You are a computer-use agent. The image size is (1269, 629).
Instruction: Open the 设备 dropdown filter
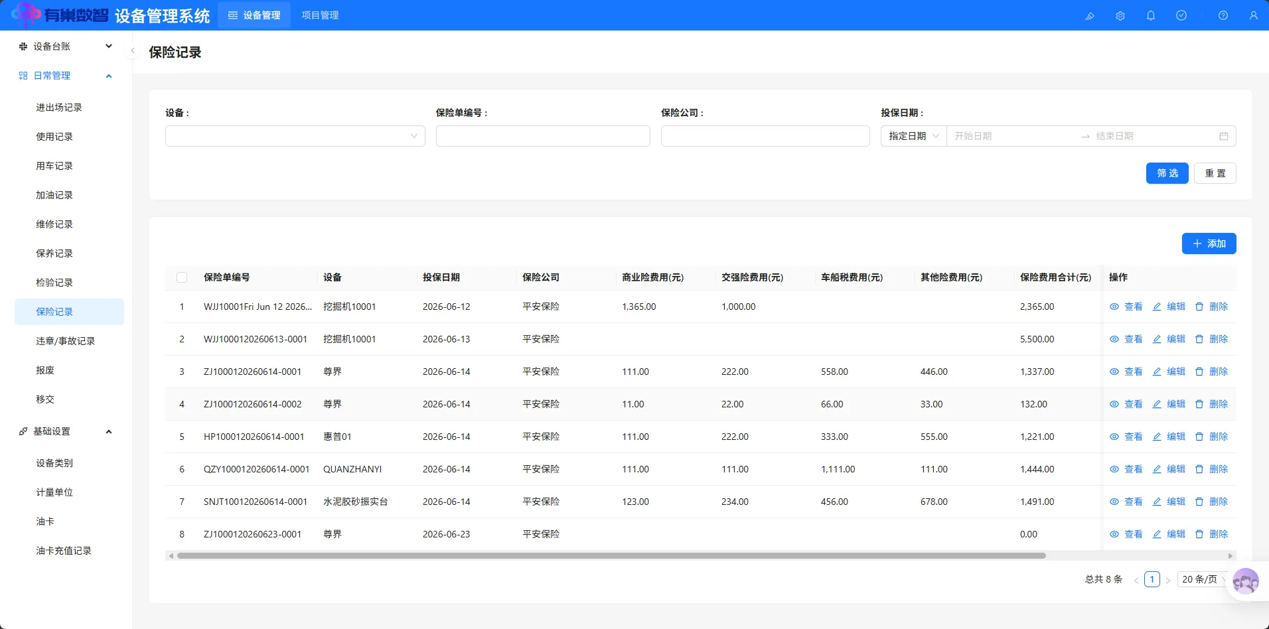tap(295, 136)
